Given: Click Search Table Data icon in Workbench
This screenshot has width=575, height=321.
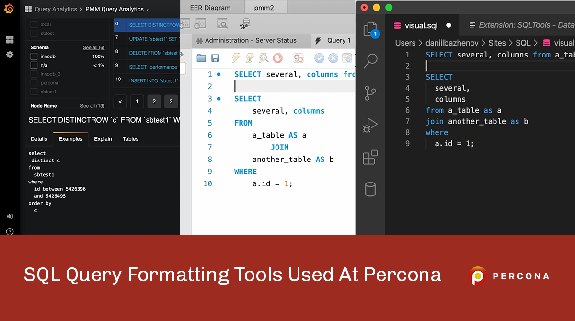Looking at the screenshot, I should 222,23.
